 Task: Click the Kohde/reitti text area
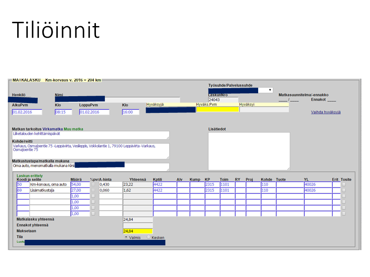[x=91, y=151]
